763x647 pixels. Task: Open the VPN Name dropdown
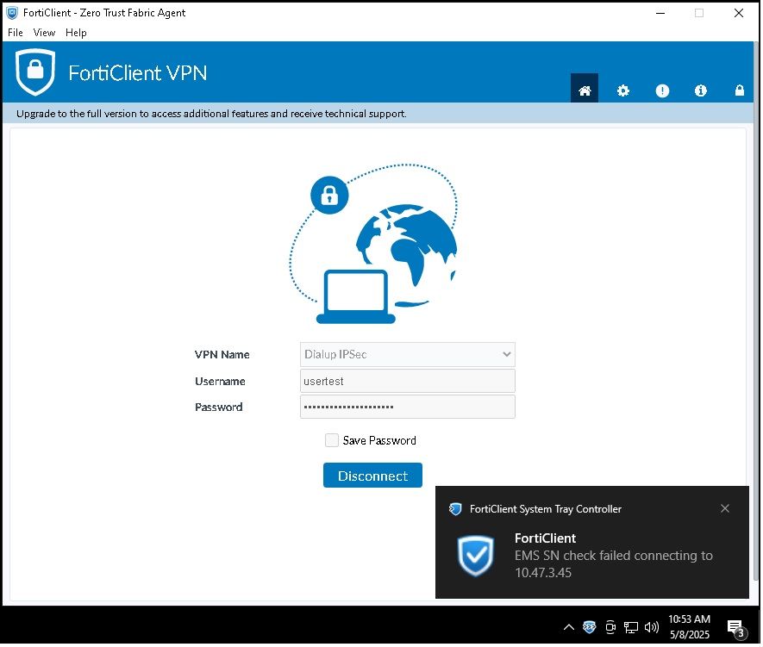click(x=409, y=355)
